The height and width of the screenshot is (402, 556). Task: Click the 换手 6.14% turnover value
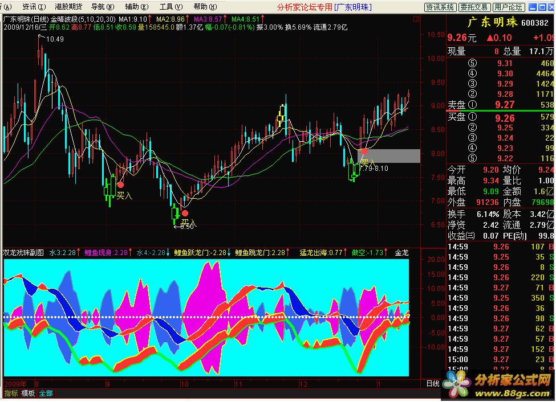point(488,214)
